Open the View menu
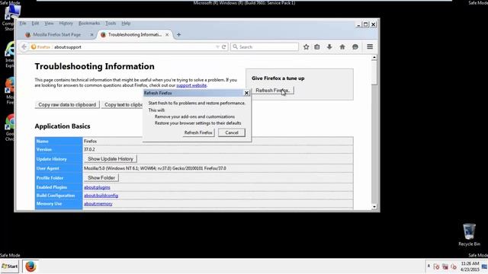The image size is (488, 274). click(49, 24)
